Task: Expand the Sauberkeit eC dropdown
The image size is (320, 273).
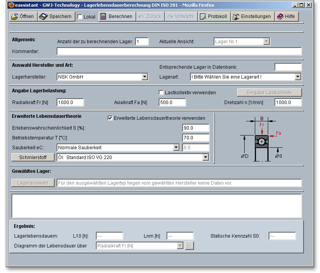Action: click(176, 148)
